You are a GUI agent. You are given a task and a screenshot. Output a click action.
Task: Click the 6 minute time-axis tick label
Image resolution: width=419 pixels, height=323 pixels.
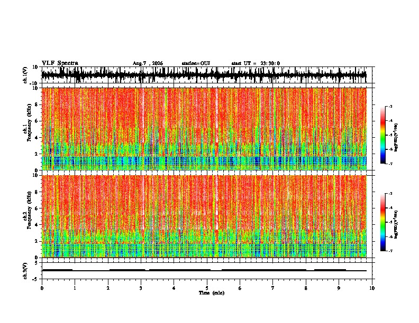[240, 288]
